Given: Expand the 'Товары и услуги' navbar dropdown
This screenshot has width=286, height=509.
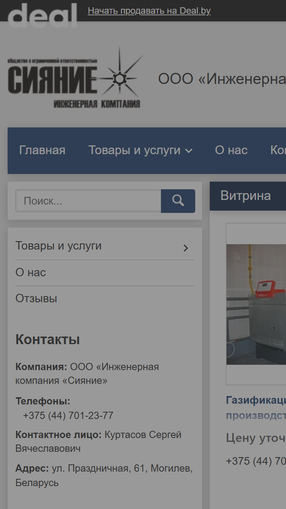Looking at the screenshot, I should tap(140, 150).
